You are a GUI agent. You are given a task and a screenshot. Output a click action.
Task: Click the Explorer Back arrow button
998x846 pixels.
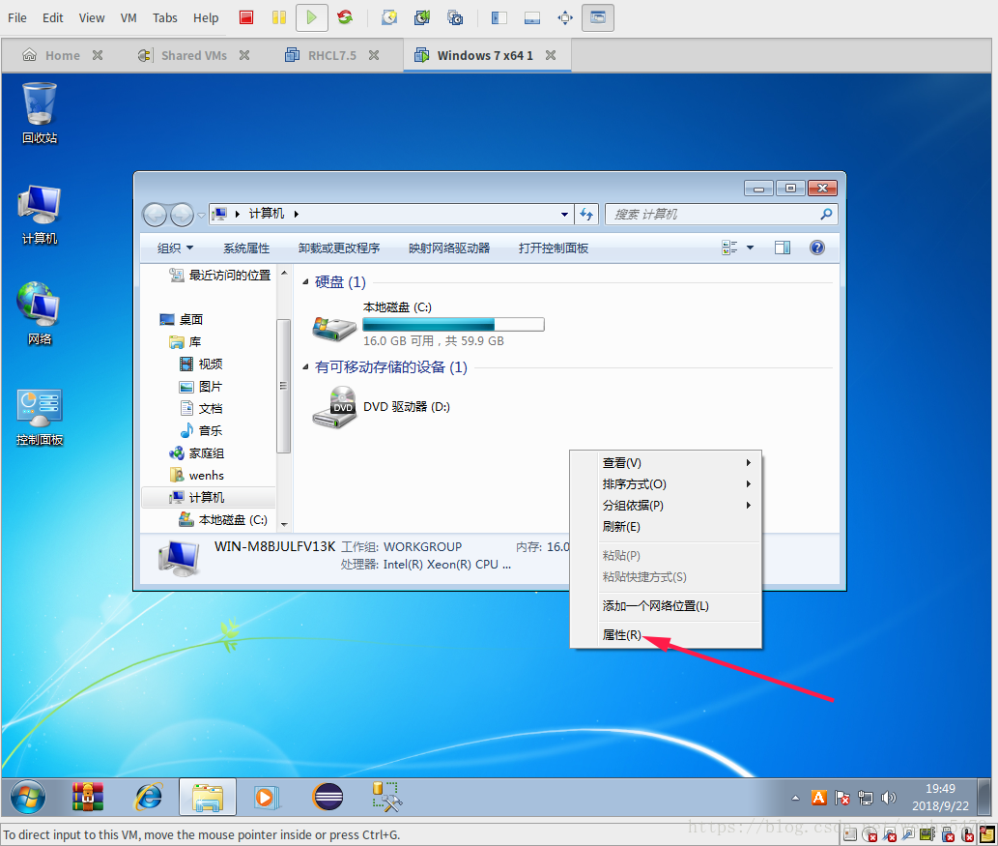tap(155, 215)
